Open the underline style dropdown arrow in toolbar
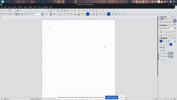The height and width of the screenshot is (100, 177). tap(62, 14)
